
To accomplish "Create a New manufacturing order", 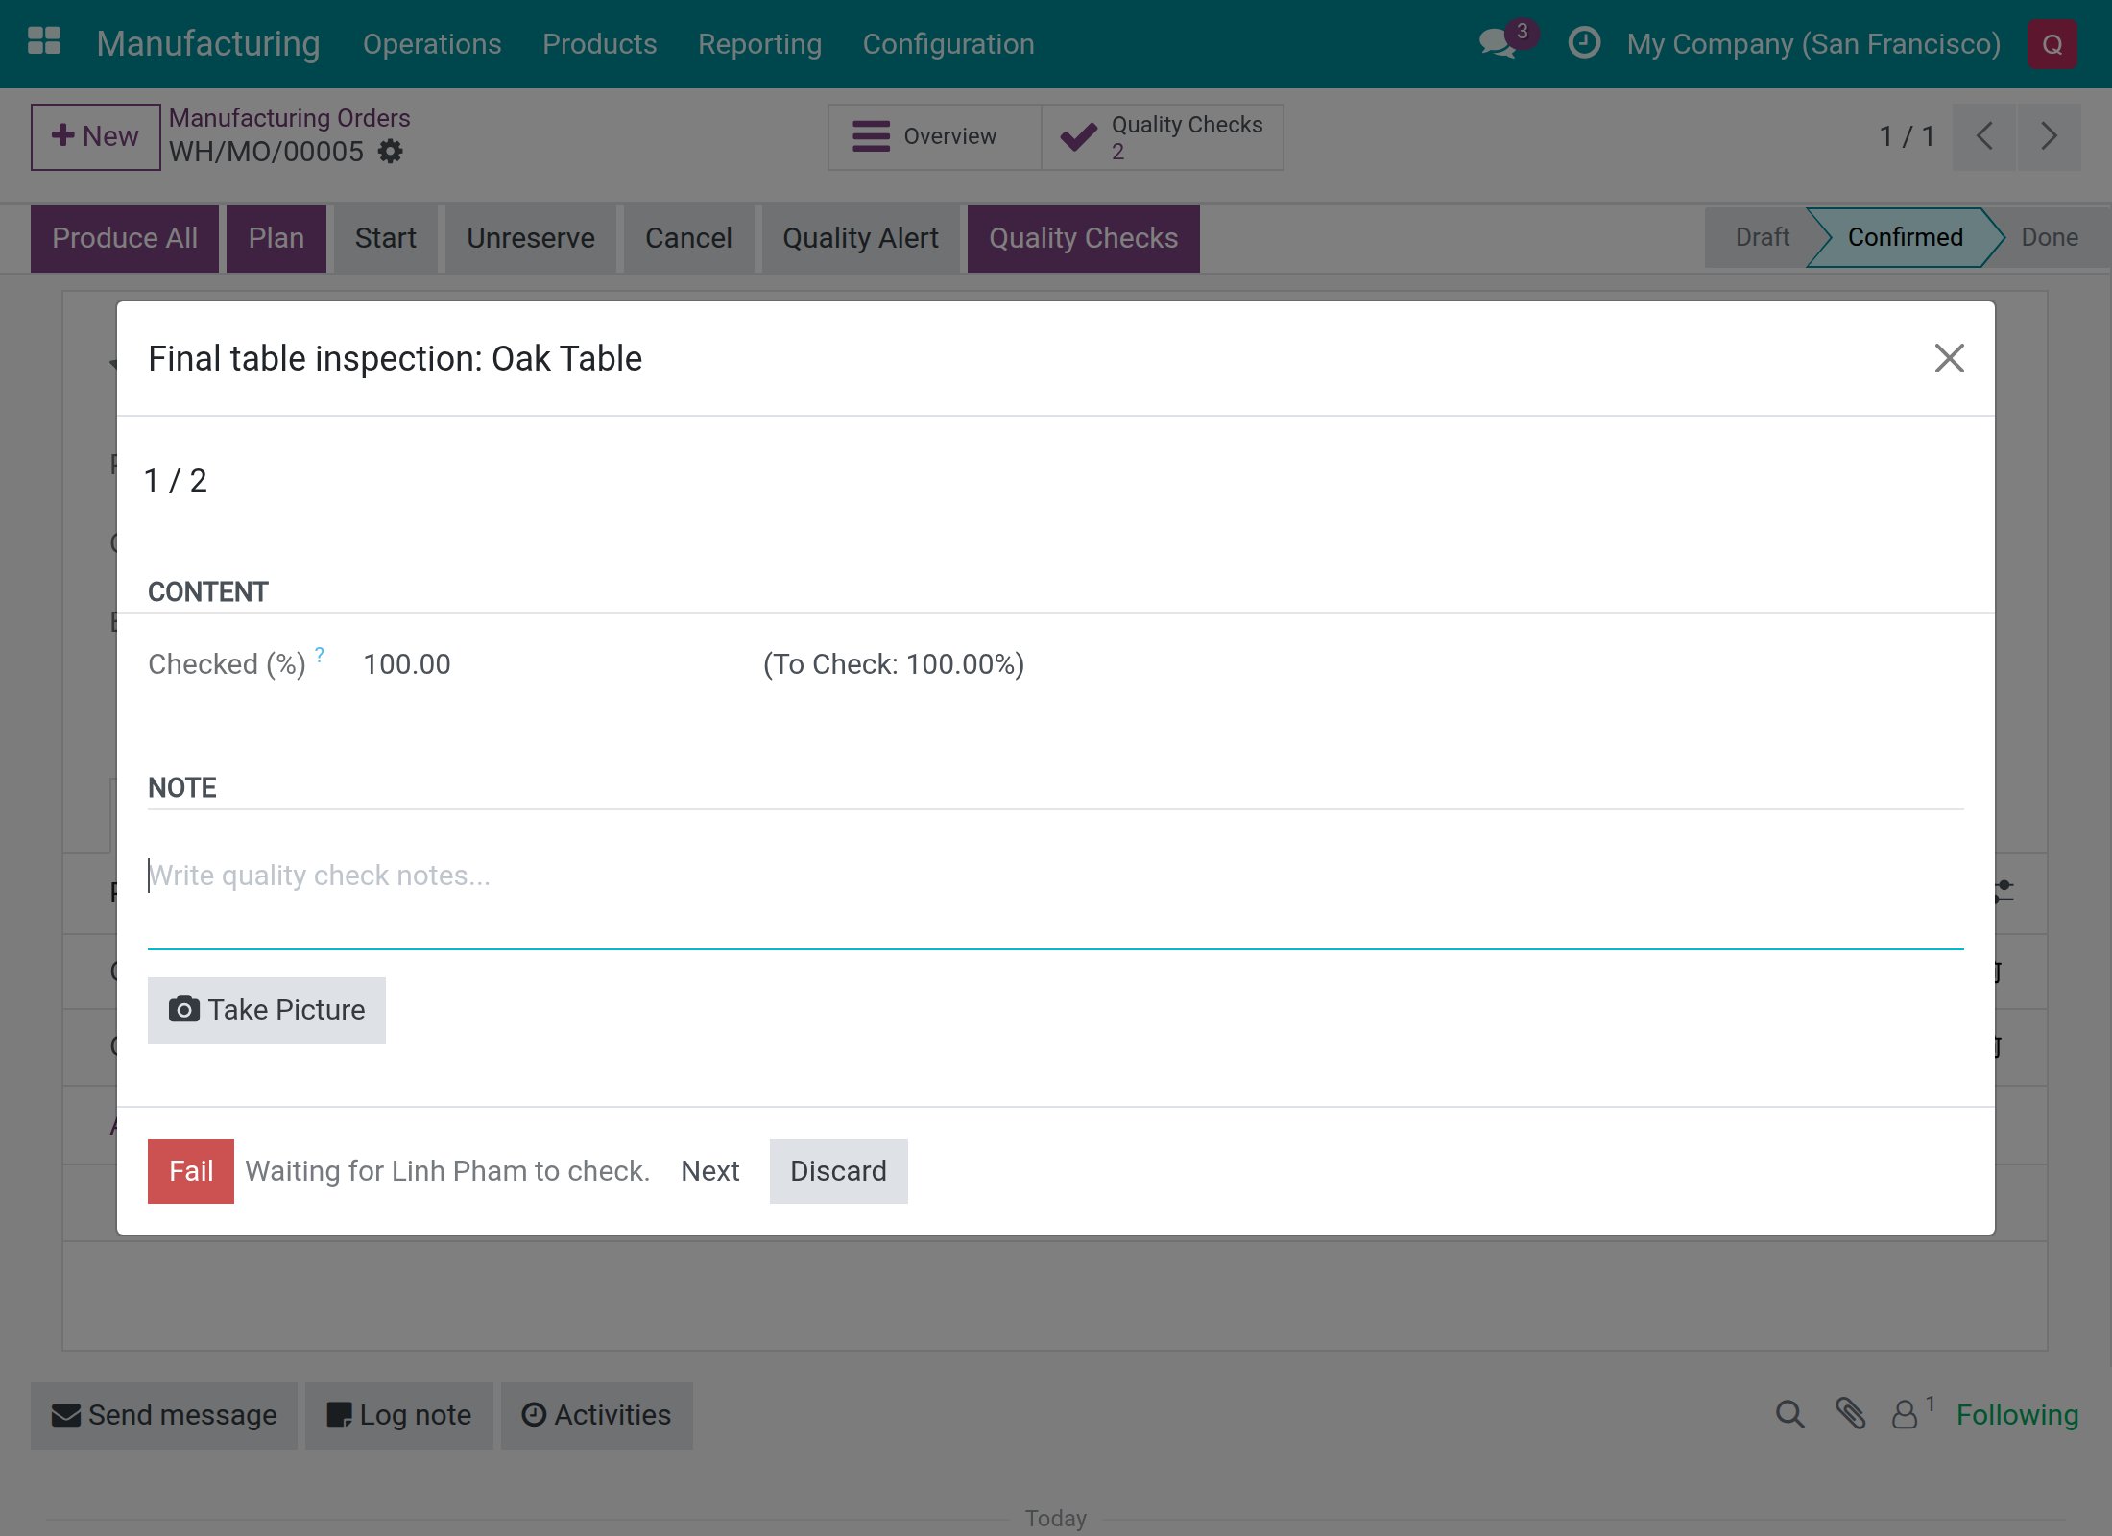I will click(x=95, y=136).
